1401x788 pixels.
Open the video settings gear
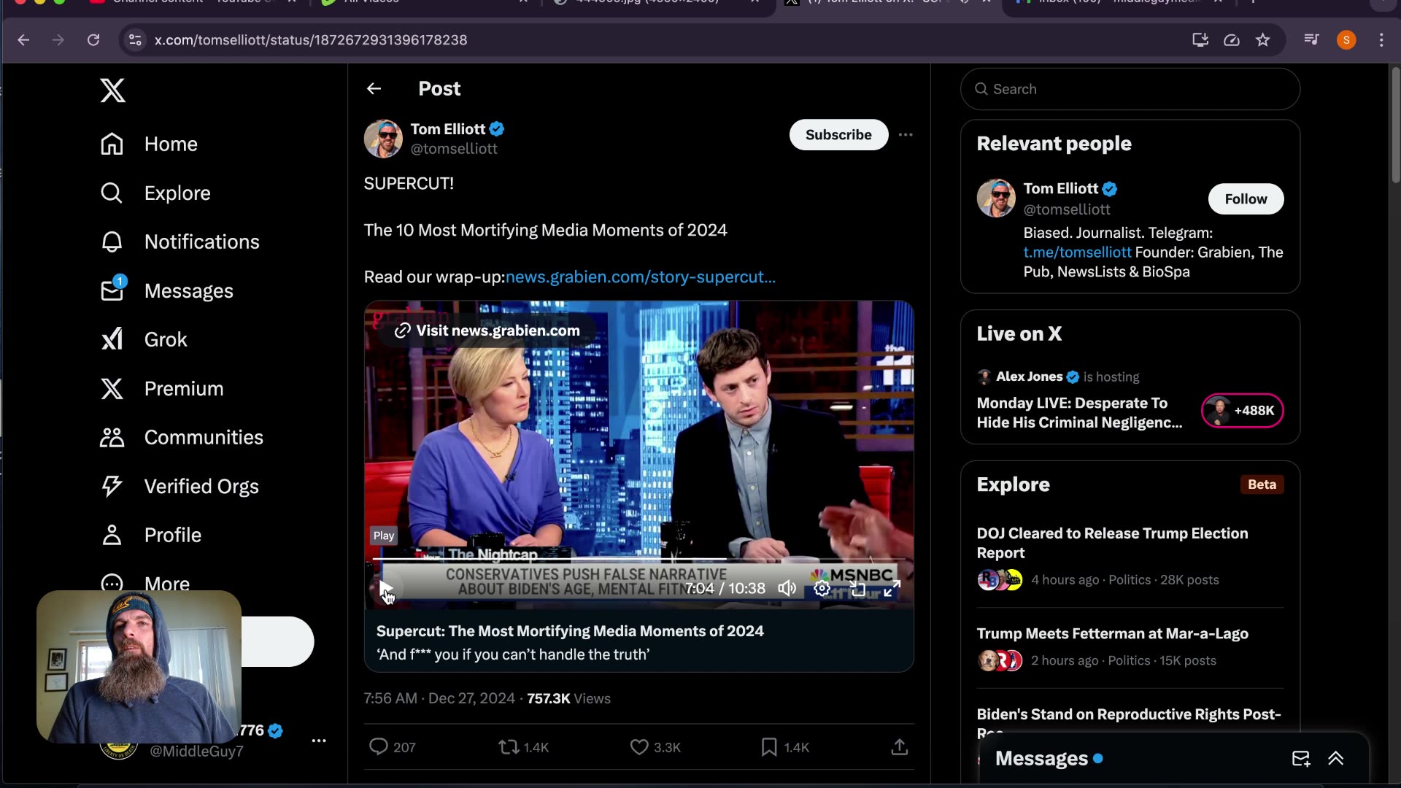point(822,588)
